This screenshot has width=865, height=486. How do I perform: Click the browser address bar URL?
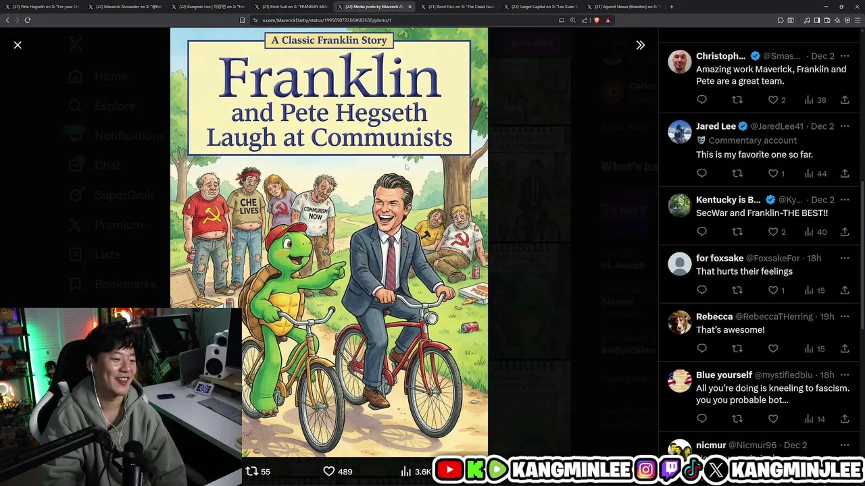[x=326, y=20]
